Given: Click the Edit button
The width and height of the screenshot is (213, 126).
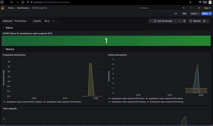Looking at the screenshot, I should tap(184, 14).
